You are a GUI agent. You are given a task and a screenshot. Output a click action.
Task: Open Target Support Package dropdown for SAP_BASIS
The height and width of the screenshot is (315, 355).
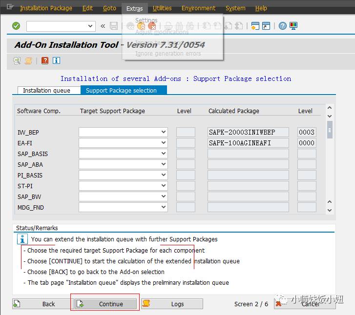tap(164, 153)
